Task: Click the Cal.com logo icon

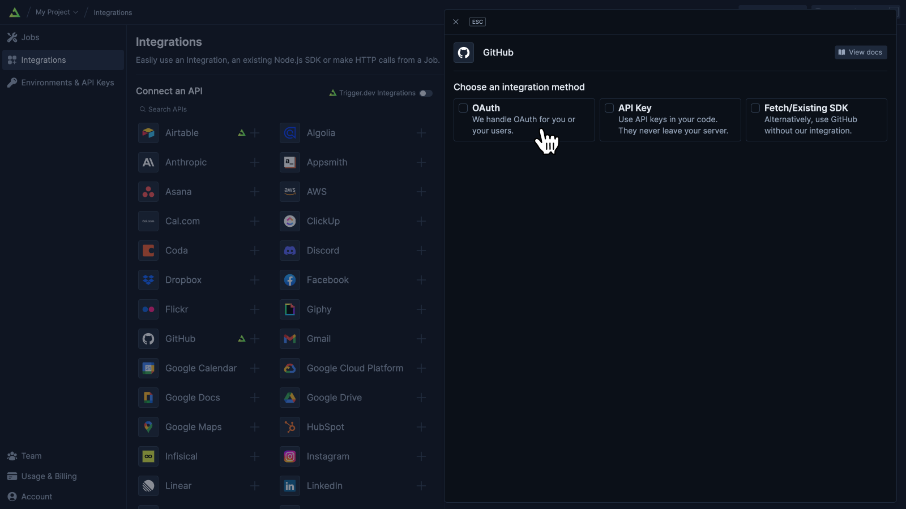Action: (x=148, y=221)
